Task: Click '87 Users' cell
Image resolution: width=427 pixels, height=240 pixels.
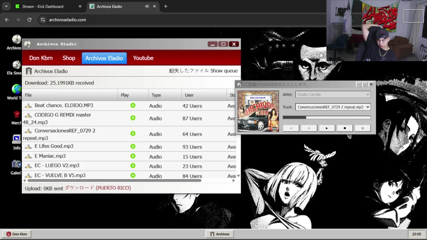Action: (x=192, y=118)
